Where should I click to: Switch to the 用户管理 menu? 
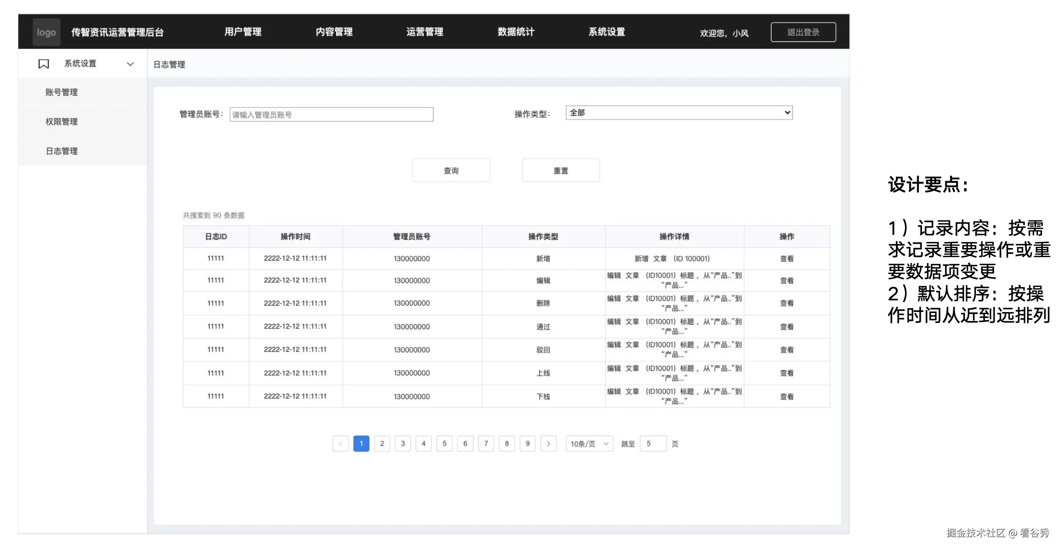pos(243,32)
